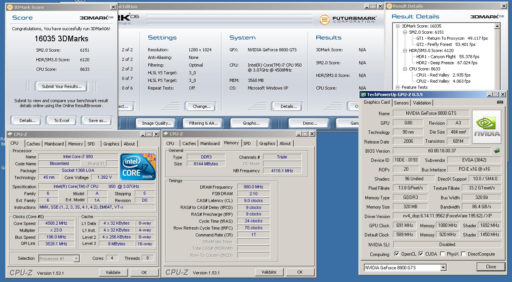Click Validate in the left CPU-Z window
The height and width of the screenshot is (282, 512).
(113, 272)
